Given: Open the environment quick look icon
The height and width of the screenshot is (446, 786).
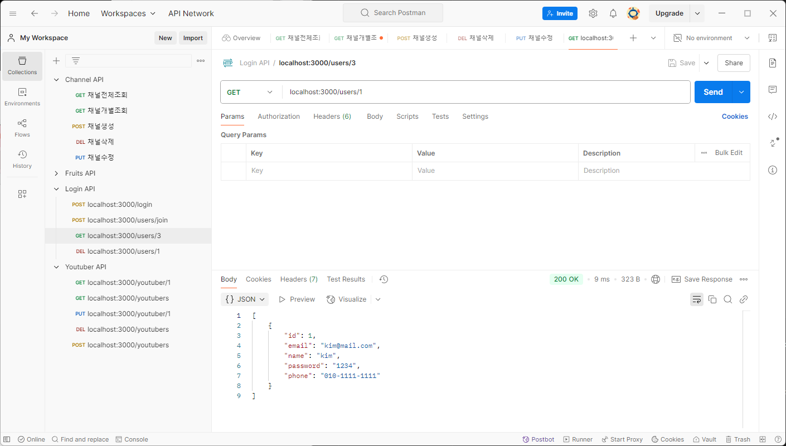Looking at the screenshot, I should coord(773,38).
